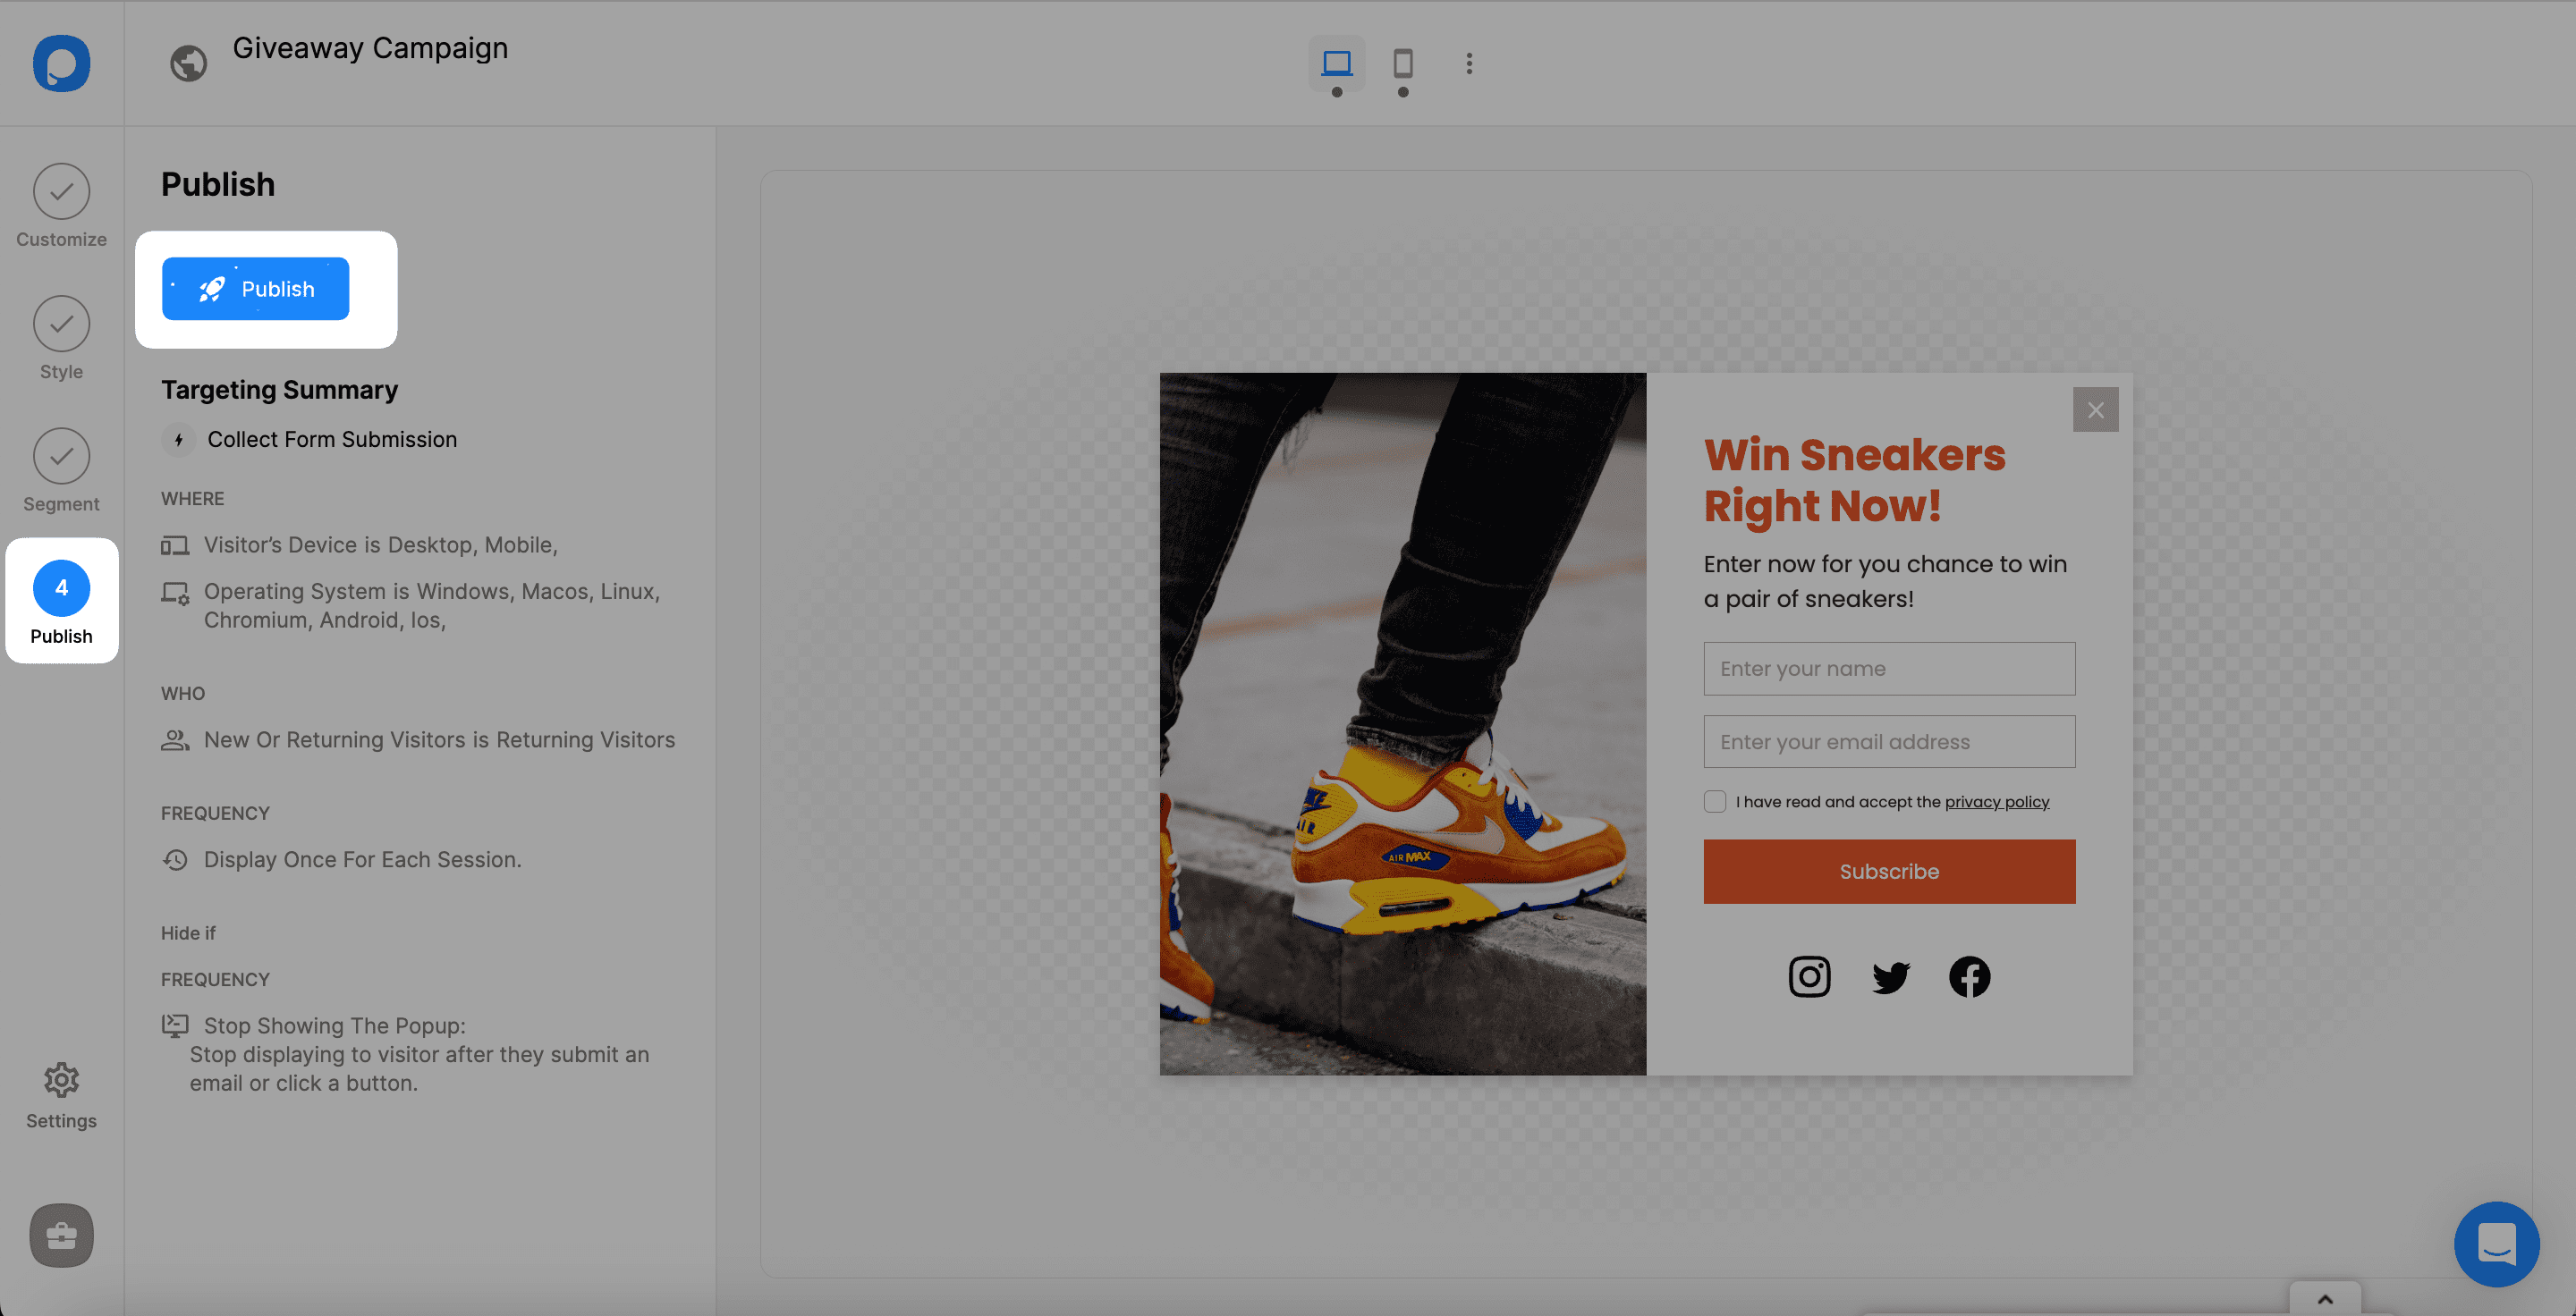Go to the Customize step

point(61,206)
